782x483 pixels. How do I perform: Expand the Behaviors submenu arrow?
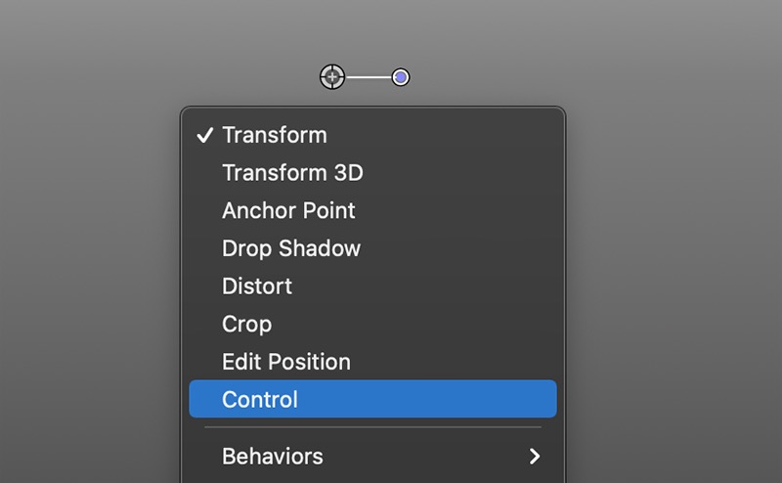tap(534, 457)
